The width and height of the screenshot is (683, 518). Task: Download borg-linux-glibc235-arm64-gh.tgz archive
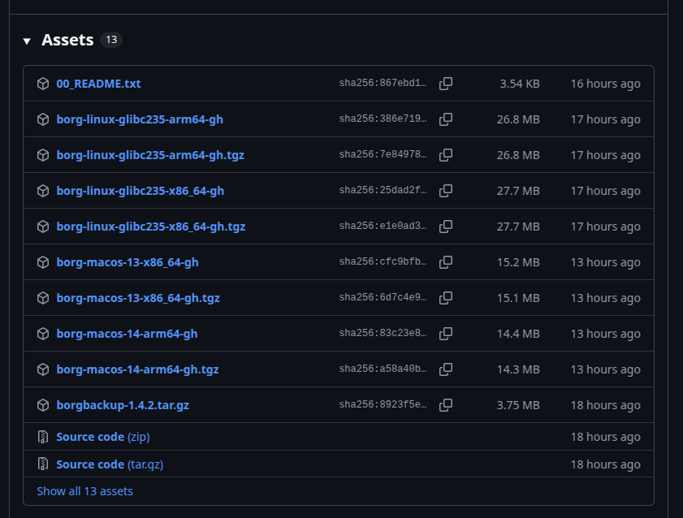click(150, 155)
